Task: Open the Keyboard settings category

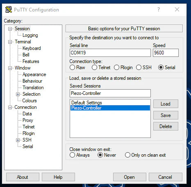Action: click(x=32, y=48)
